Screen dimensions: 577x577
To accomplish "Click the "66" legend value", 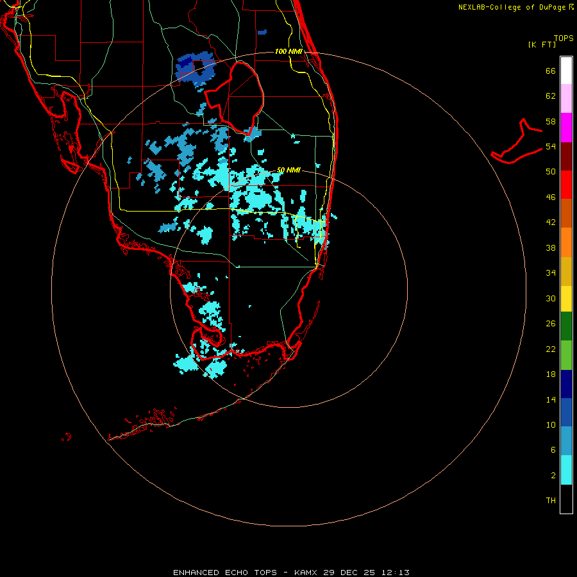I will click(x=551, y=71).
